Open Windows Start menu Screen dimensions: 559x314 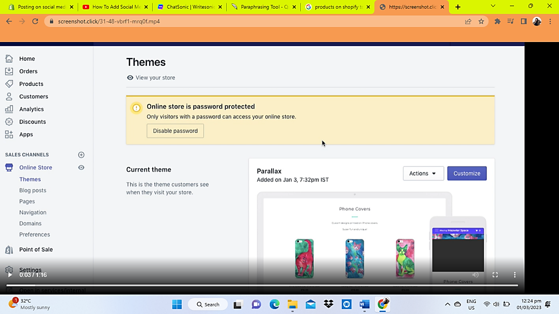tap(177, 304)
